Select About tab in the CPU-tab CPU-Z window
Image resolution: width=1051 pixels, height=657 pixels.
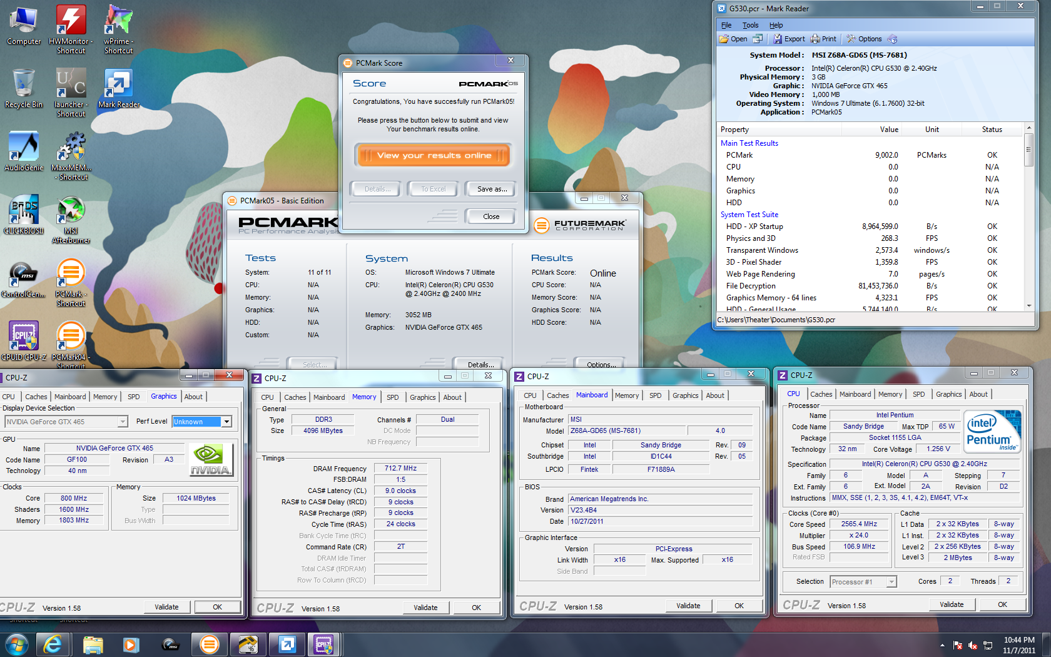point(978,394)
